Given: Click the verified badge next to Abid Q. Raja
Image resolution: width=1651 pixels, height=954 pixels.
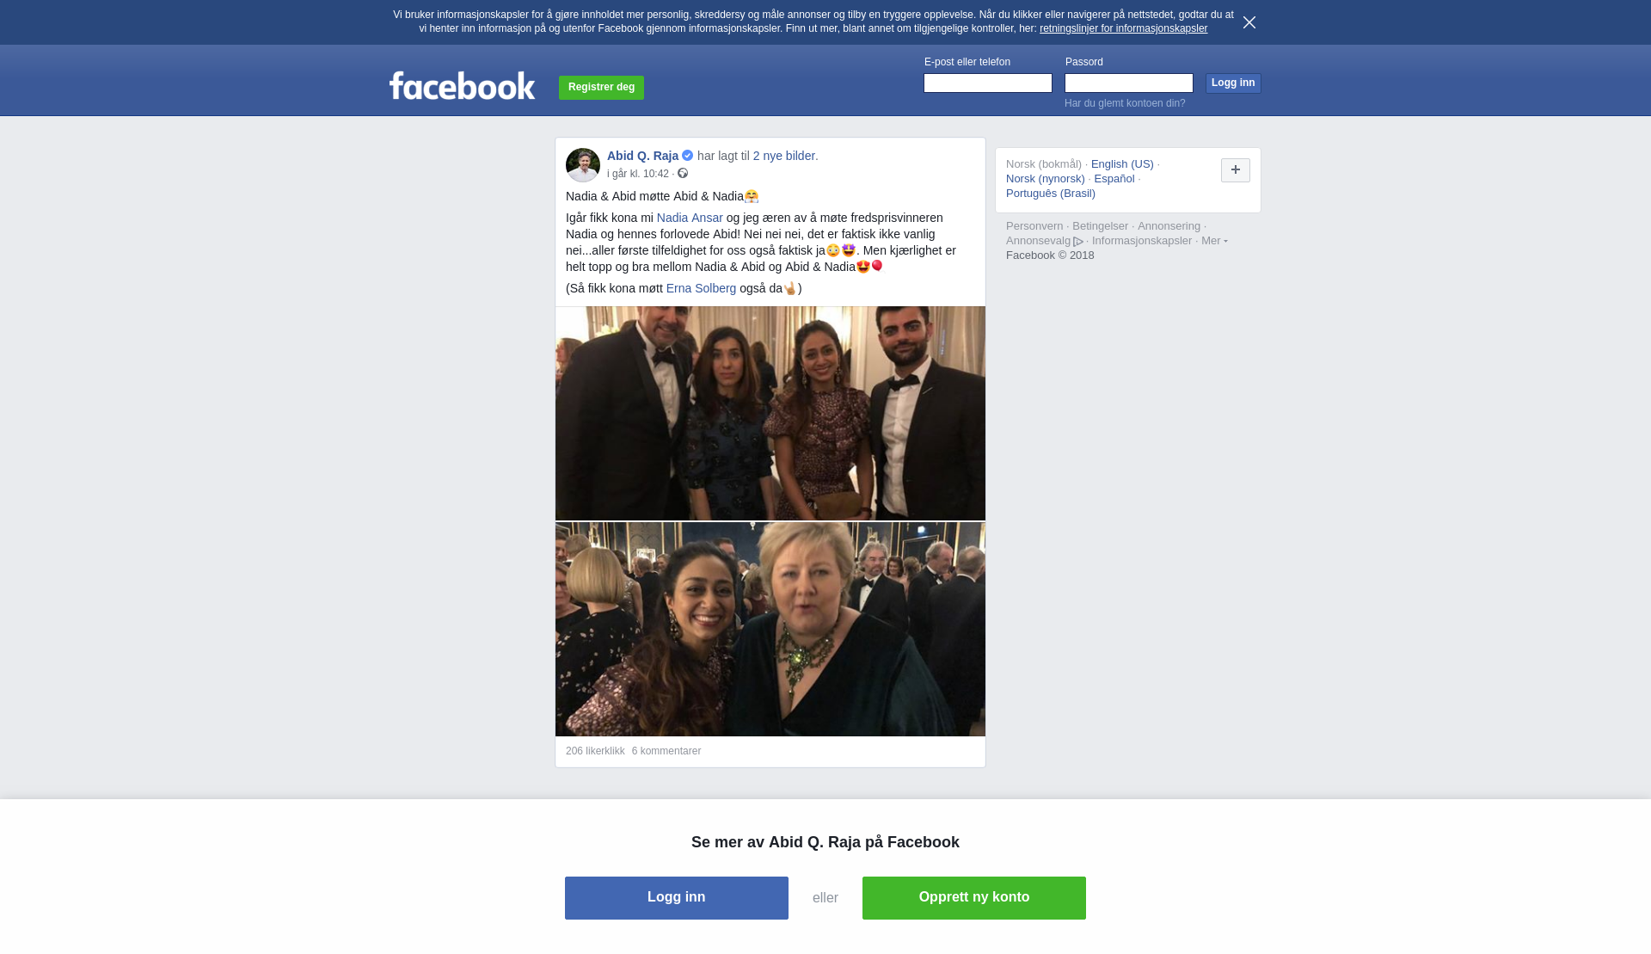Looking at the screenshot, I should [688, 156].
